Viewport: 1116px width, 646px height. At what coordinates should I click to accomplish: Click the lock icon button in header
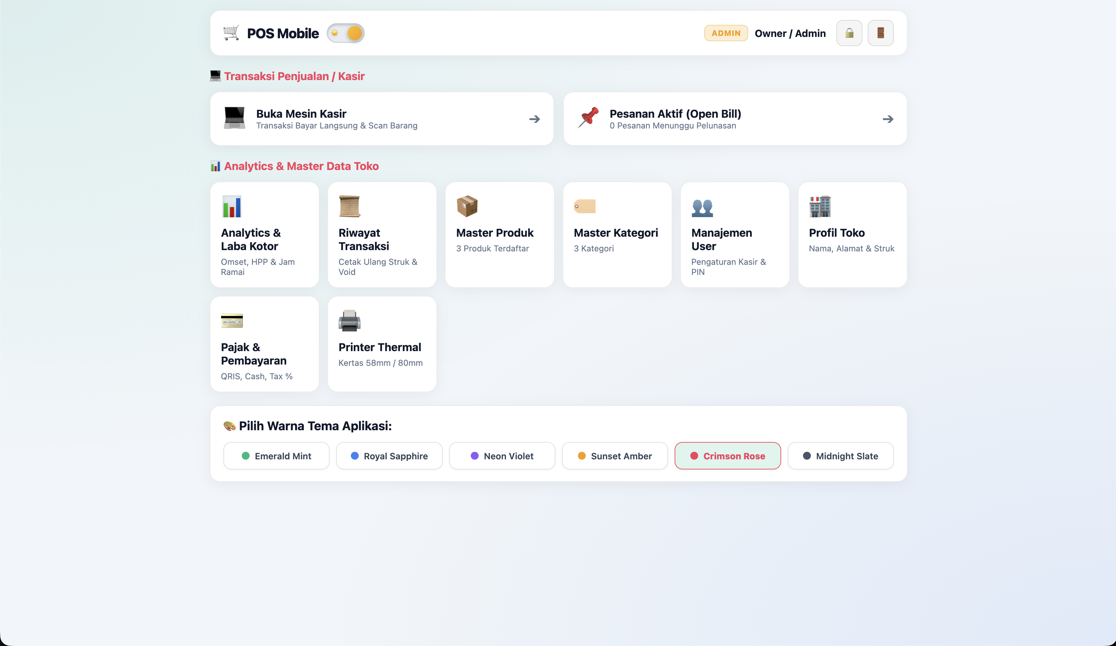[x=849, y=33]
